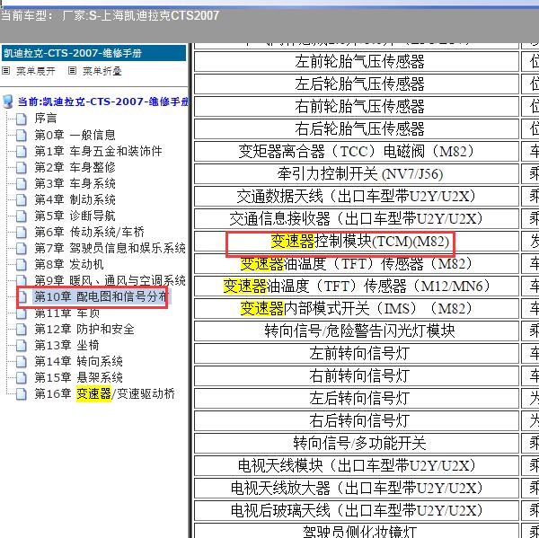This screenshot has height=538, width=539.
Task: Click the page icon next to 第3章 车身系统
Action: 22,183
